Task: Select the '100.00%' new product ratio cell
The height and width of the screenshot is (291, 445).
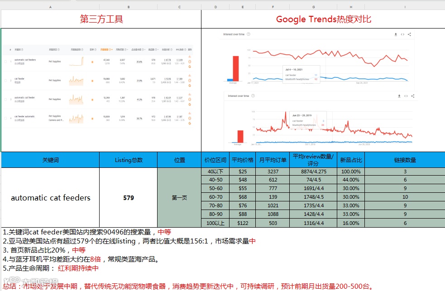Action: point(351,172)
